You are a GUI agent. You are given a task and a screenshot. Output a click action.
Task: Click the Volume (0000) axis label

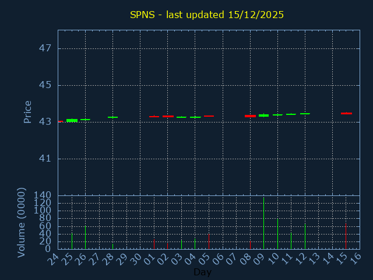point(22,222)
